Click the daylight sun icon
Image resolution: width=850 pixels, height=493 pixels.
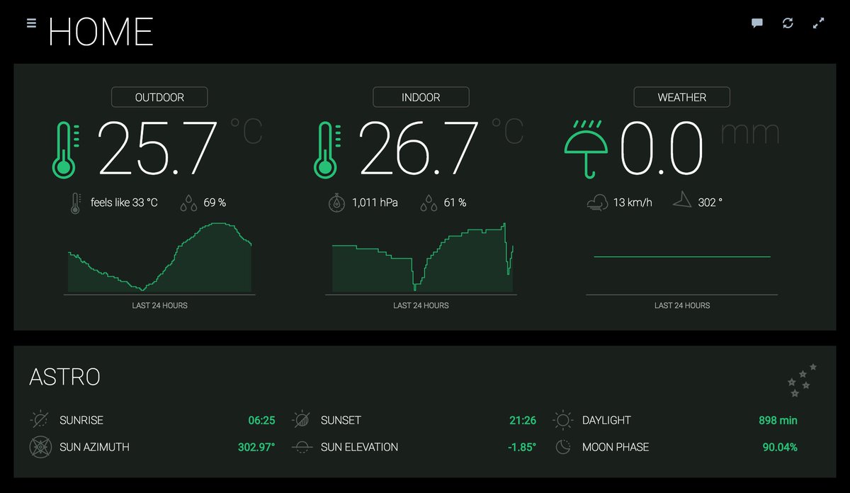pyautogui.click(x=563, y=420)
